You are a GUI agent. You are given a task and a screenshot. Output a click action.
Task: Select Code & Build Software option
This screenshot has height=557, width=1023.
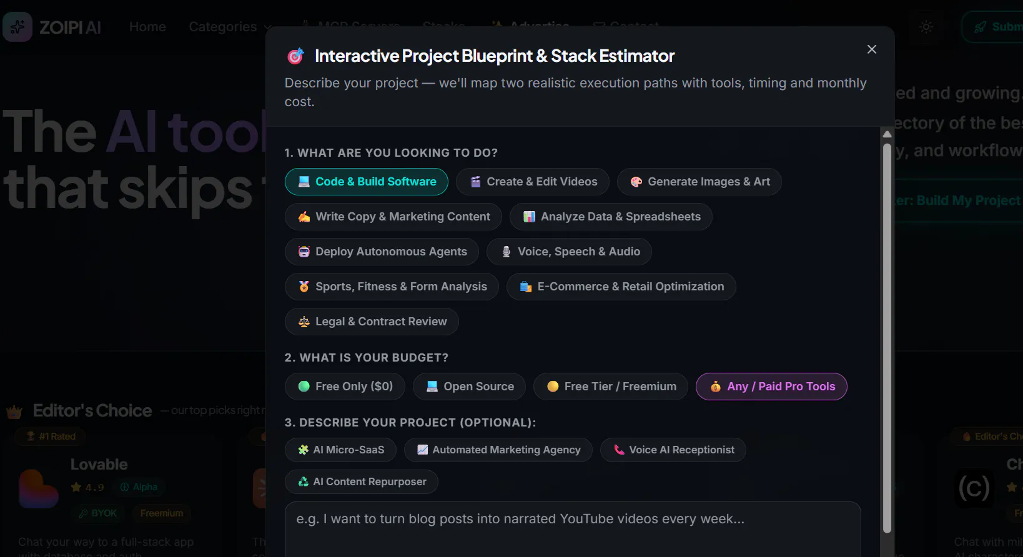366,182
